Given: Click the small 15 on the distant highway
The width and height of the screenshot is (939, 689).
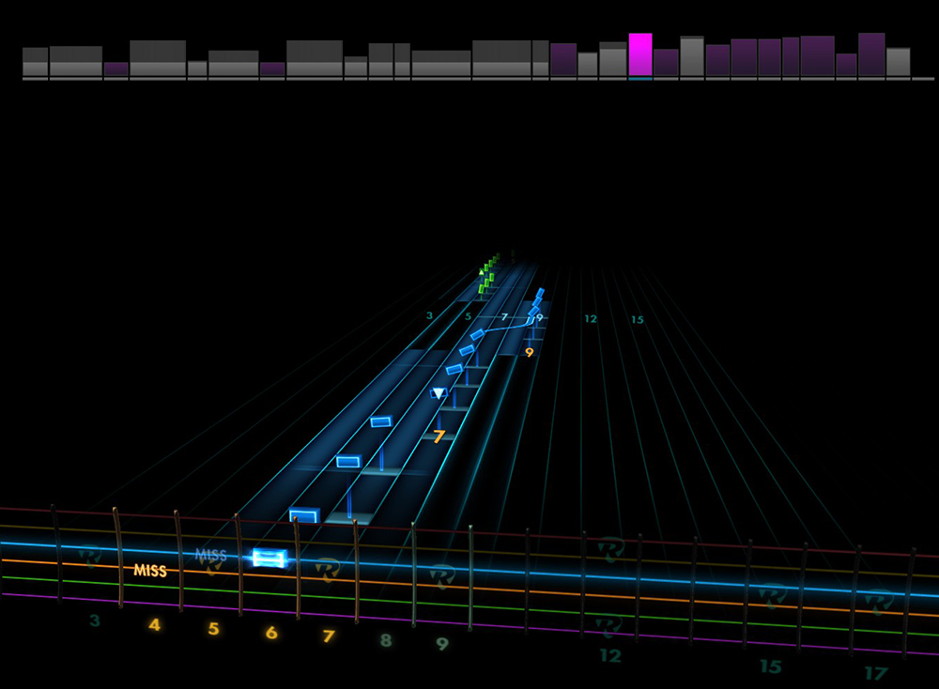Looking at the screenshot, I should pyautogui.click(x=638, y=320).
